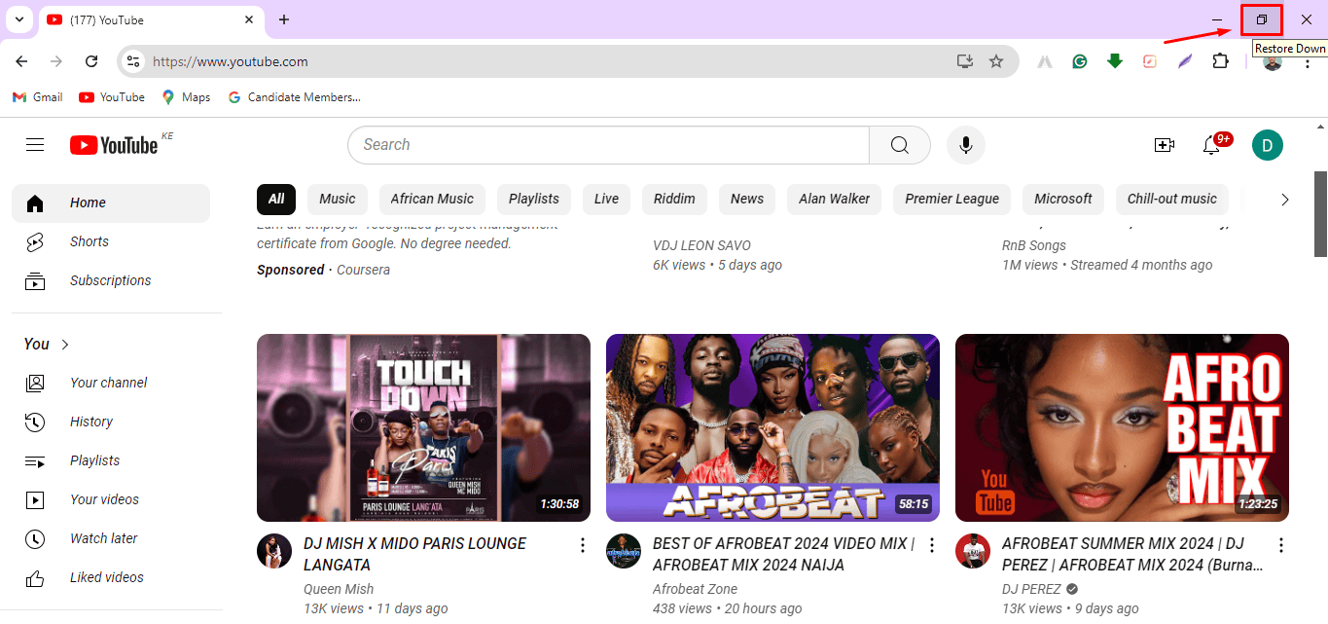Open History in sidebar
The image size is (1328, 624).
[x=111, y=422]
